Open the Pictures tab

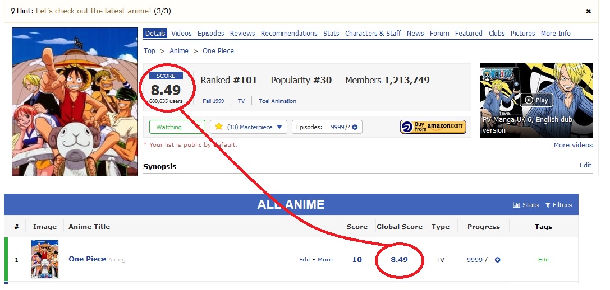coord(522,34)
